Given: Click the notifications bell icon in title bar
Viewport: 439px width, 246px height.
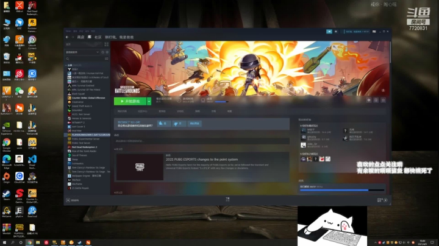Looking at the screenshot, I should pos(336,32).
